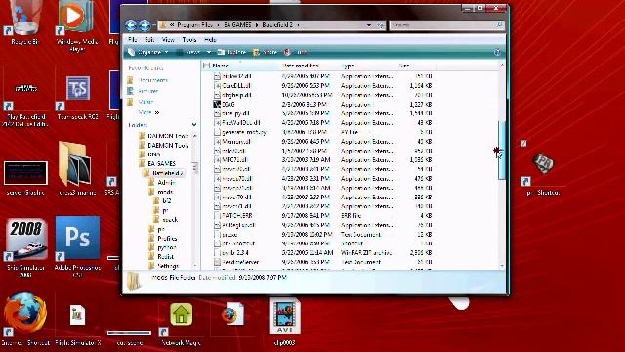Click file list scrollbar down arrow
625x352 pixels.
[502, 266]
